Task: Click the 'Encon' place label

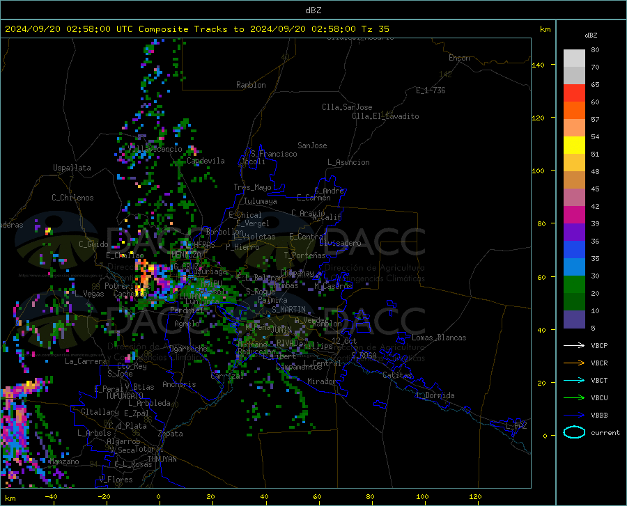Action: [459, 58]
